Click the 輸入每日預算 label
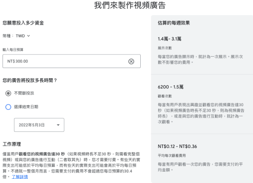Screen dimensions: 253x183 point(13,49)
